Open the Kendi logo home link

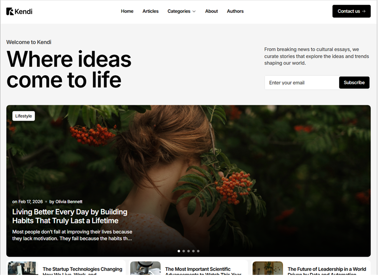(x=19, y=11)
